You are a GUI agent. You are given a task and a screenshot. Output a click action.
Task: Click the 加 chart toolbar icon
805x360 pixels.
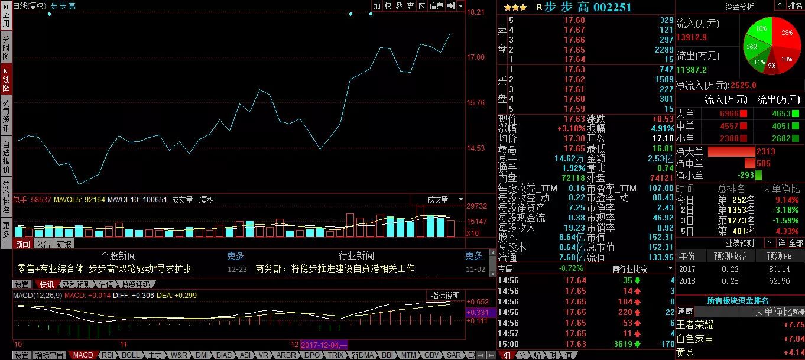[377, 6]
